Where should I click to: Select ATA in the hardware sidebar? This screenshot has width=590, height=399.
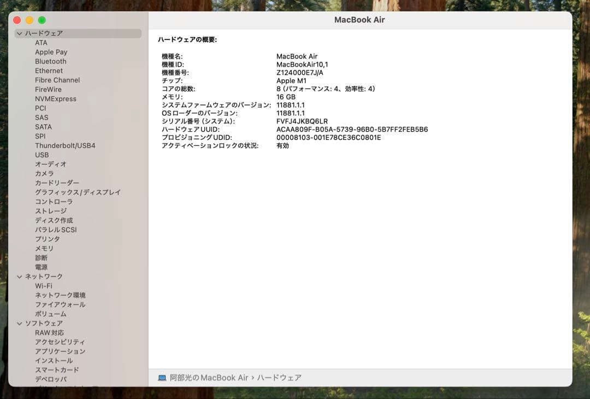pos(40,43)
